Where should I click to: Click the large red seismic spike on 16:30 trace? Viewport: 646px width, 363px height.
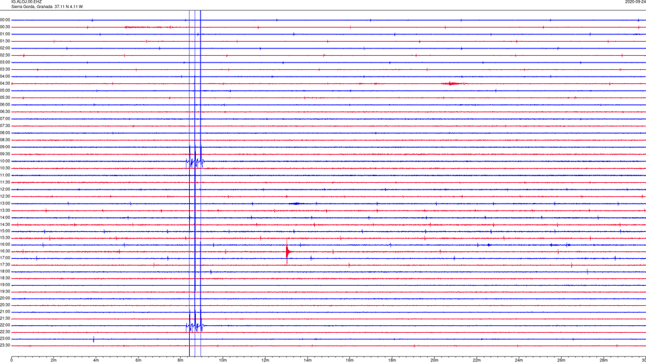(287, 251)
